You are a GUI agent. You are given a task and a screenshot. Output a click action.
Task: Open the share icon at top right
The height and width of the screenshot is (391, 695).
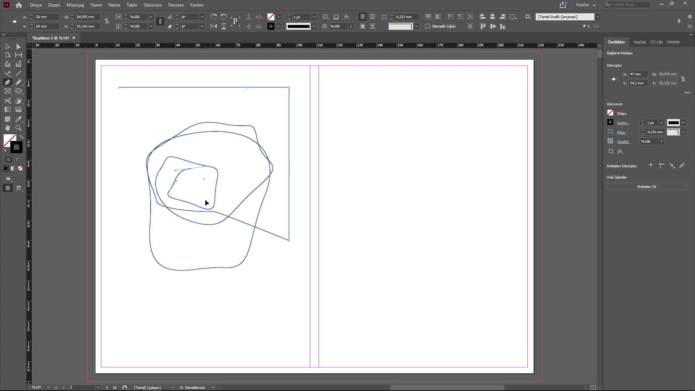(563, 5)
